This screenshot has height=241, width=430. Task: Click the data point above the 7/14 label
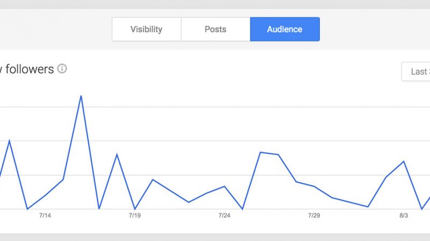pos(45,195)
